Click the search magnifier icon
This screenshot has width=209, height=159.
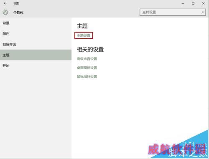pos(203,12)
